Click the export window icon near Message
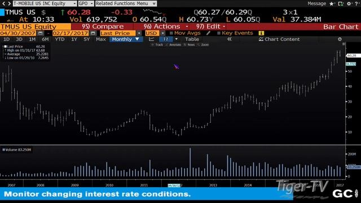The width and height of the screenshot is (361, 203). click(341, 4)
